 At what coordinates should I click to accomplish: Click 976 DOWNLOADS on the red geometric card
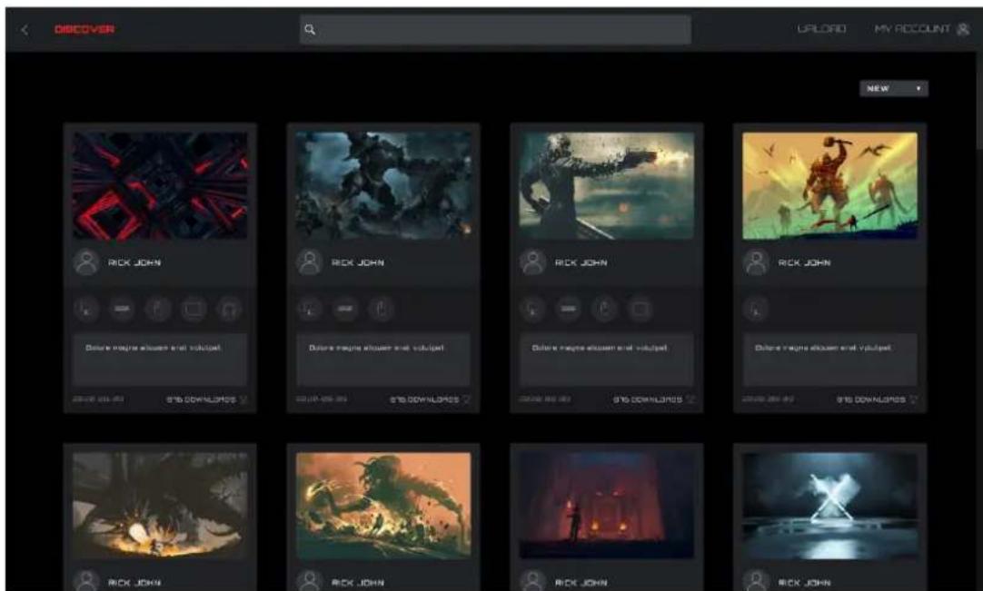click(x=201, y=399)
